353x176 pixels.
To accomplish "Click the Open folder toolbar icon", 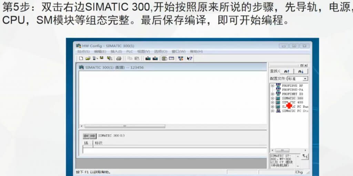I will pos(88,59).
